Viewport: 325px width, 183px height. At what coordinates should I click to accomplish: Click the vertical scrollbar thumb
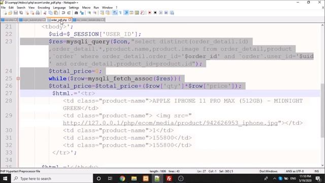coord(322,110)
